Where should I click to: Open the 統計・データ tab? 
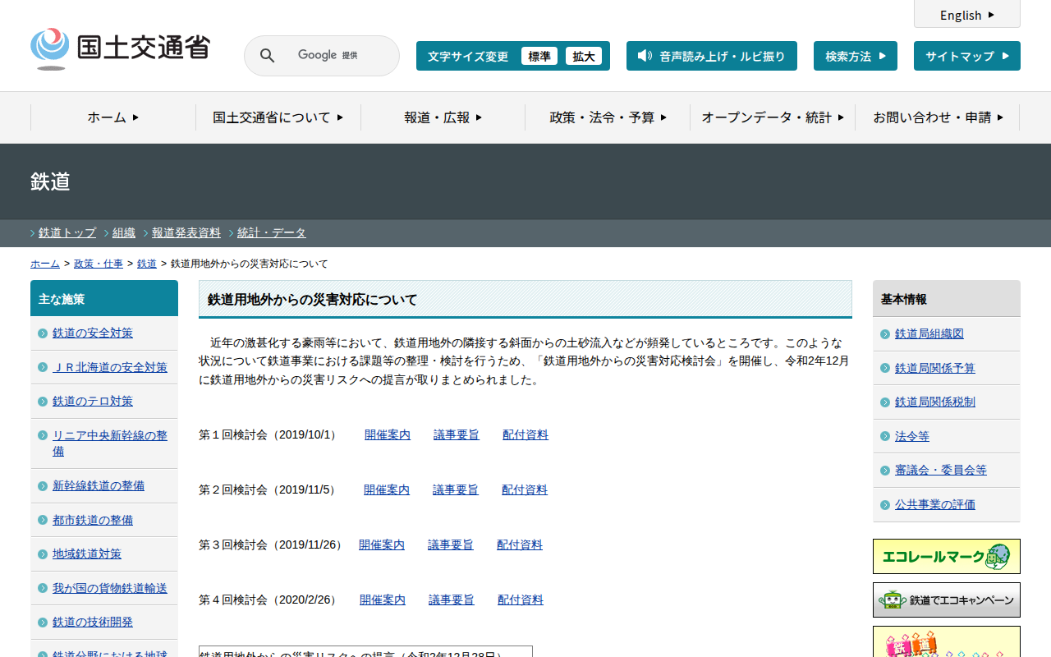pyautogui.click(x=271, y=232)
